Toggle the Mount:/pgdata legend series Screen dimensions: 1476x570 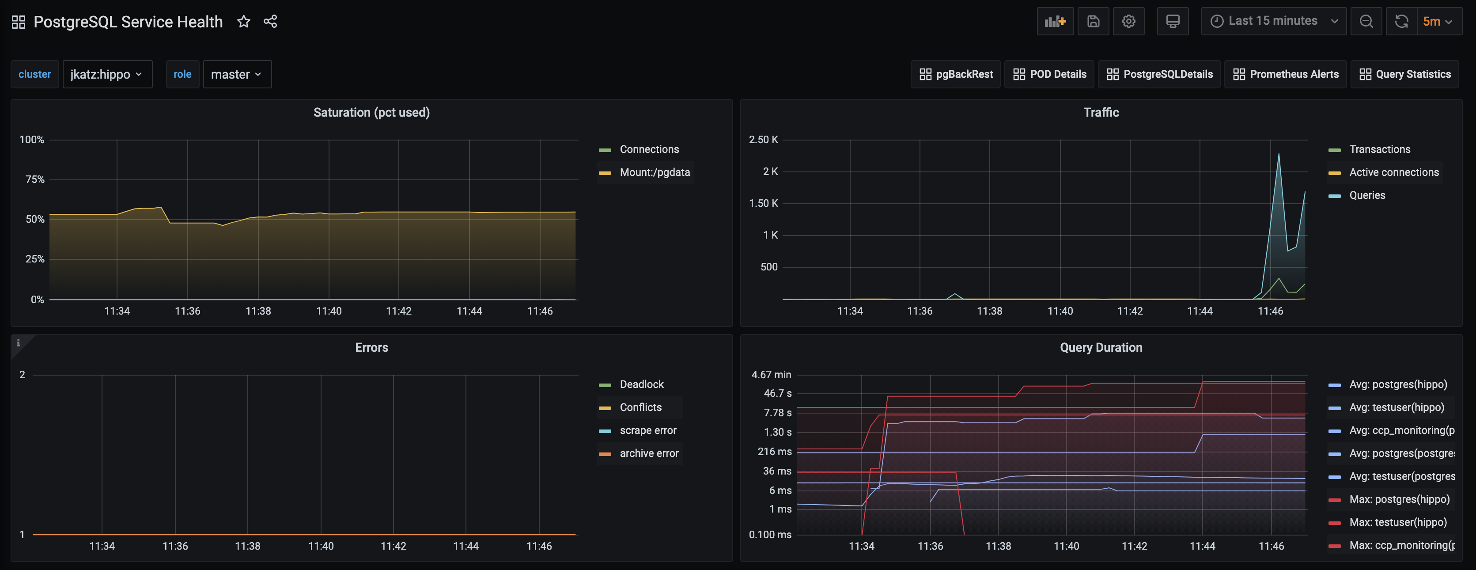click(655, 172)
